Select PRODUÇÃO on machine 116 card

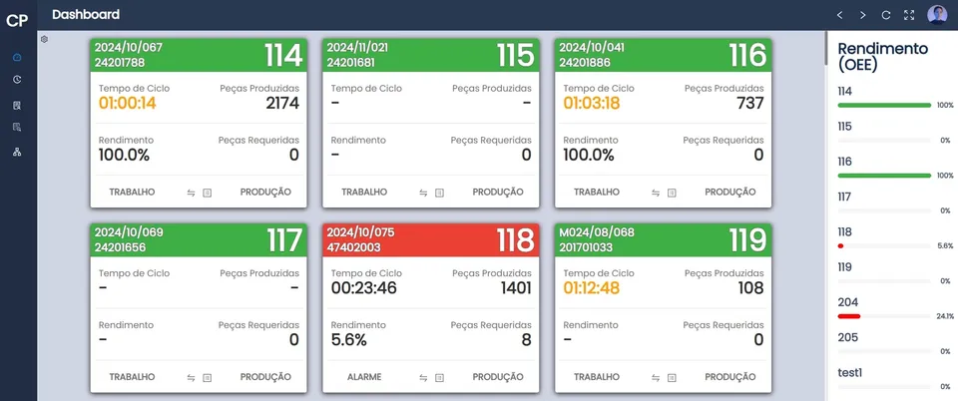pyautogui.click(x=730, y=192)
